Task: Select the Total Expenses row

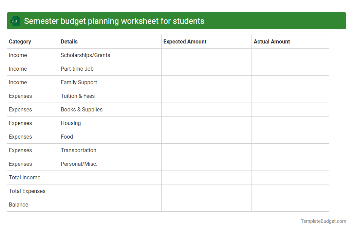Action: [27, 191]
